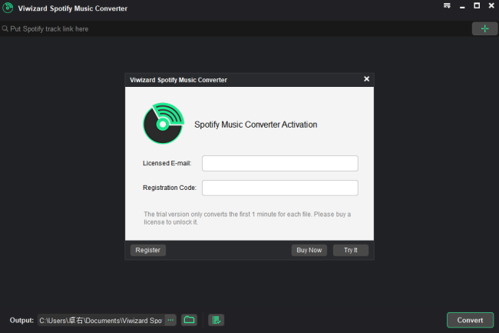Image resolution: width=499 pixels, height=333 pixels.
Task: Focus the Licensed E-mail input field
Action: click(280, 163)
